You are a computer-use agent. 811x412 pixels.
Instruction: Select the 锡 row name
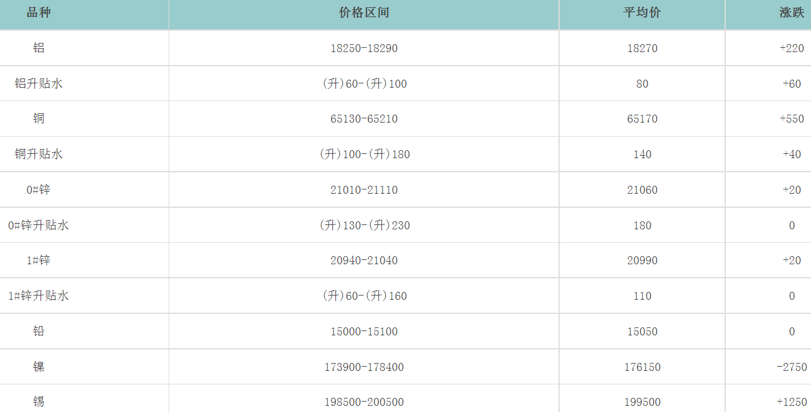[39, 402]
